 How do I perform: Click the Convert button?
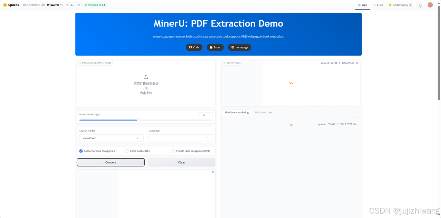coord(111,162)
